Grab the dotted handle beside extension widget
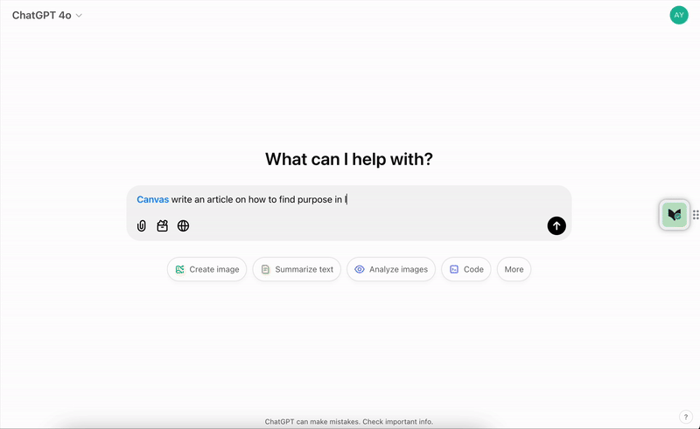The image size is (700, 429). click(696, 215)
